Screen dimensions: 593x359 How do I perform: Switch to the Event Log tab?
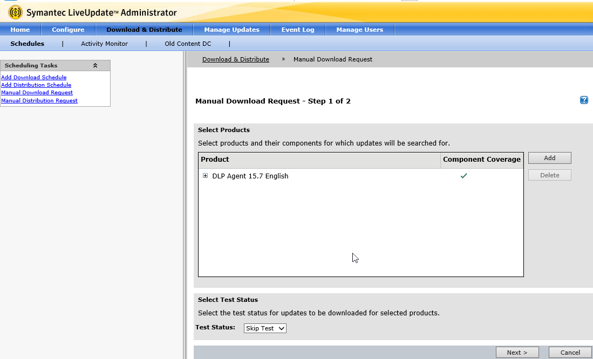pos(298,30)
